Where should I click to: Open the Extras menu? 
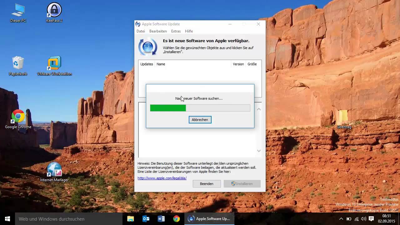point(176,31)
